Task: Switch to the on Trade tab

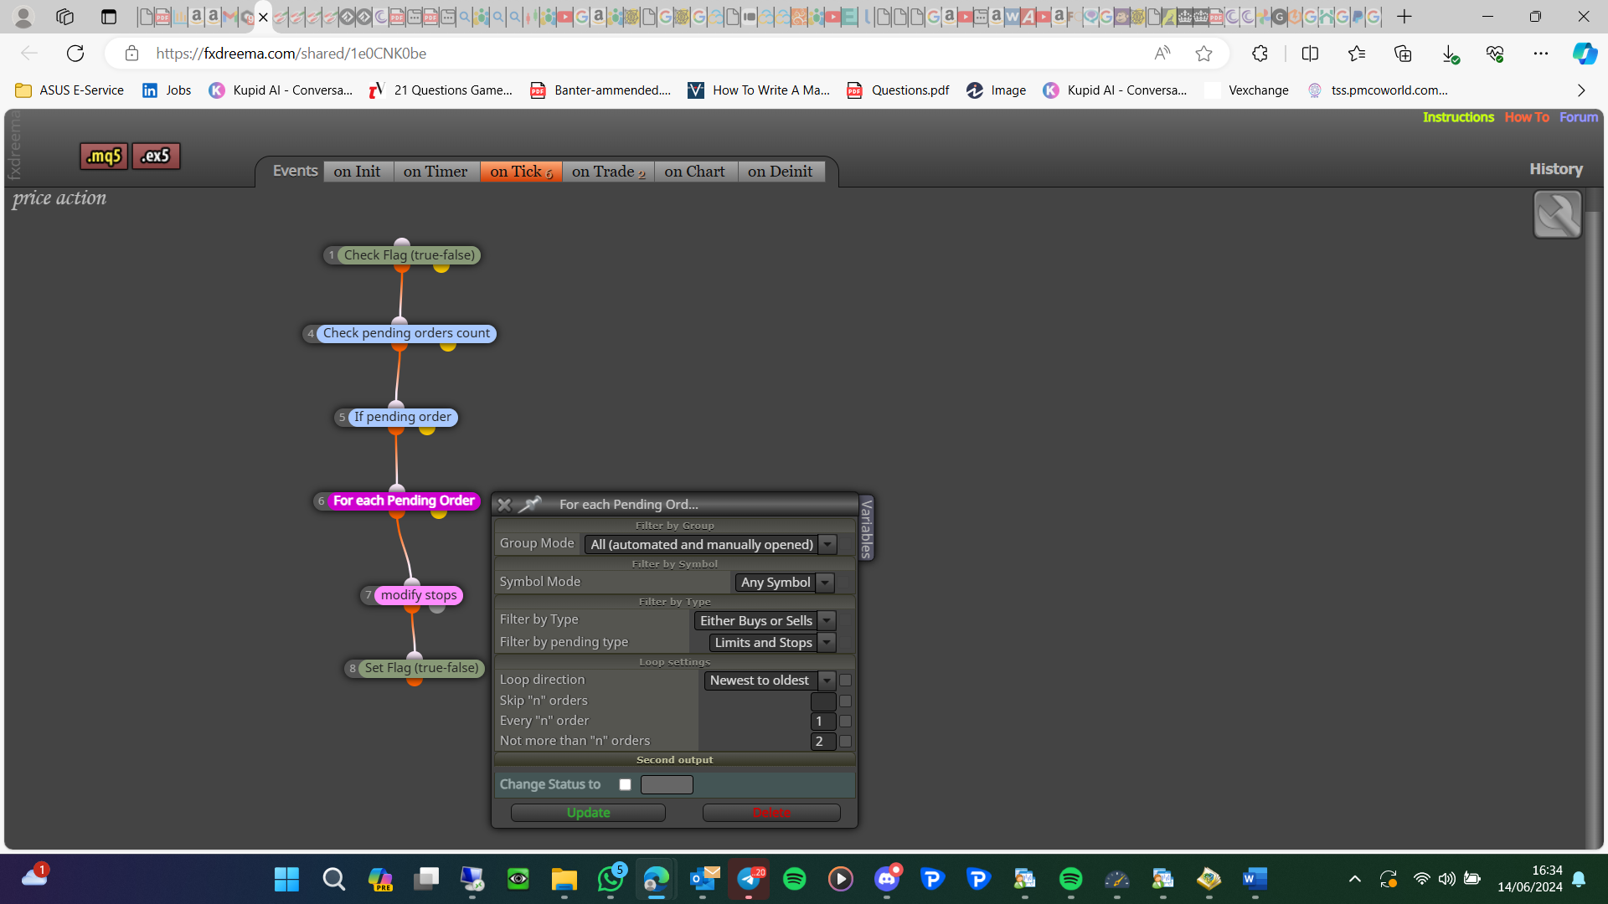Action: (x=608, y=172)
